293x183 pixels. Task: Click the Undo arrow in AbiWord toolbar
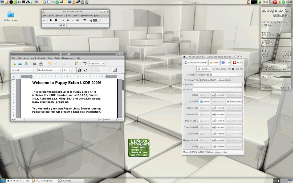(x=49, y=64)
